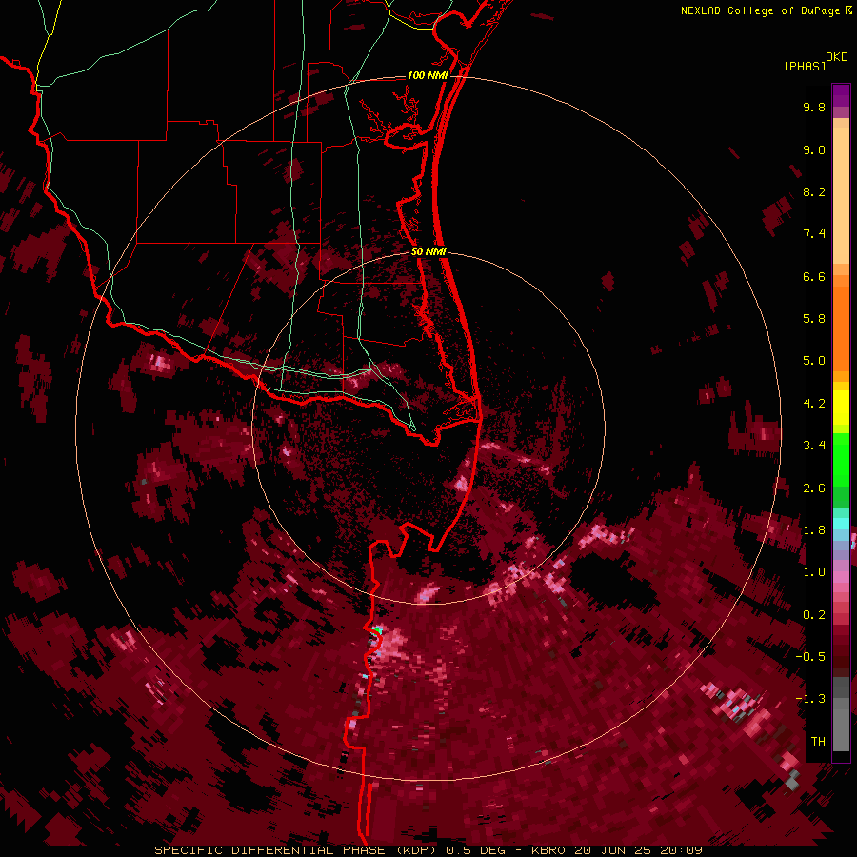This screenshot has height=857, width=857.
Task: Click the 2.6 scale value
Action: pyautogui.click(x=814, y=488)
